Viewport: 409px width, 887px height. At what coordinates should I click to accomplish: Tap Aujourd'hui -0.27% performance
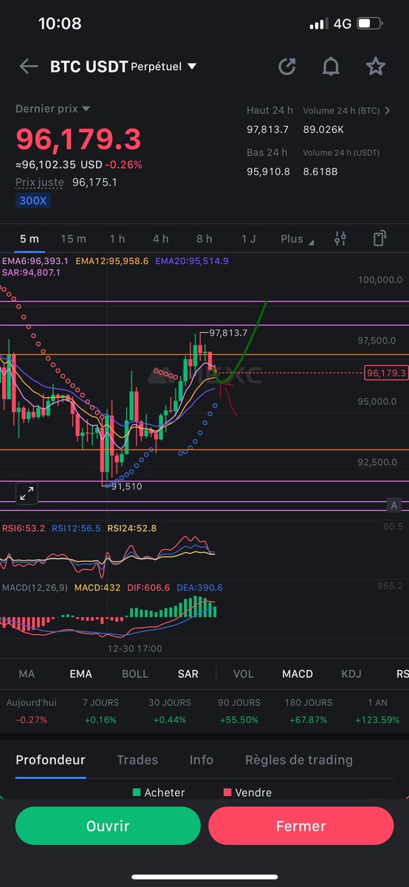coord(31,711)
